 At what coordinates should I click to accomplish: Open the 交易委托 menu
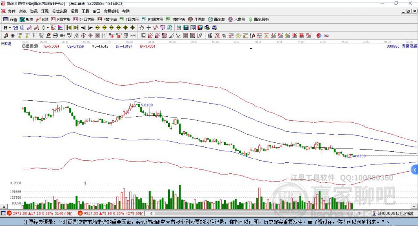pyautogui.click(x=111, y=11)
